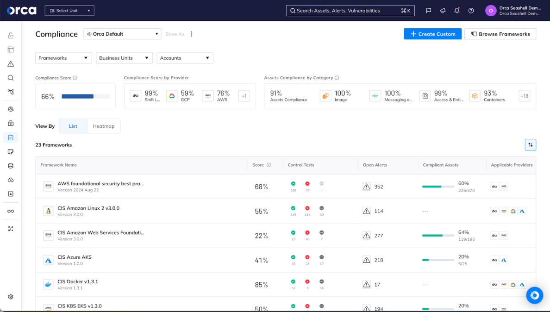
Task: Open CIS Docker v1.3.1 framework
Action: (x=78, y=281)
